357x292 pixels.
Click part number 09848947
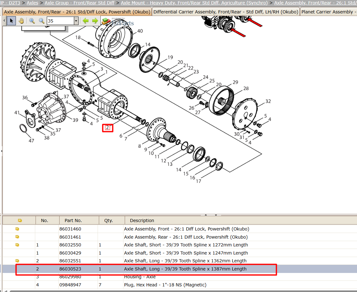coord(70,285)
